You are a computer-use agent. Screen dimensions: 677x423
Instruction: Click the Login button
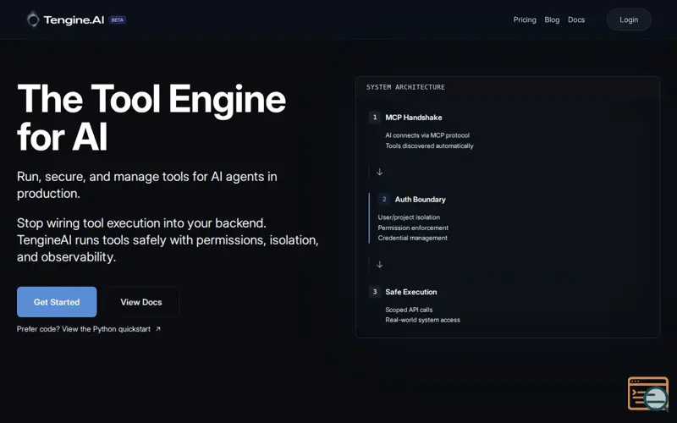pyautogui.click(x=629, y=19)
